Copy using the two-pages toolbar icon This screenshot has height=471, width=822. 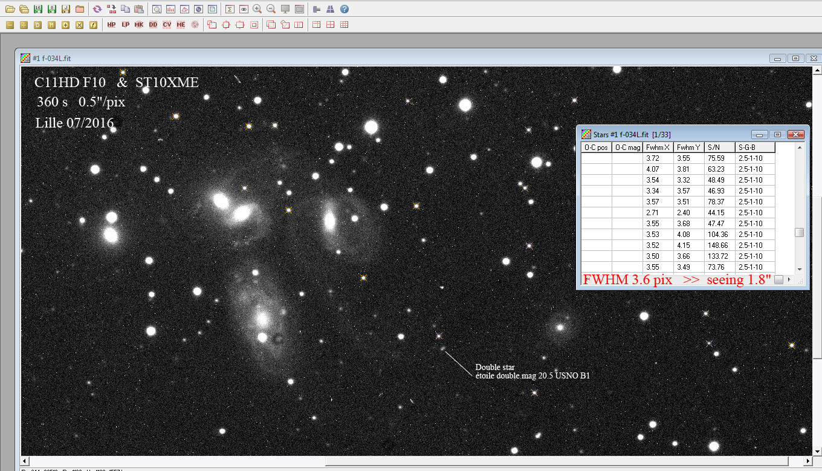click(125, 9)
